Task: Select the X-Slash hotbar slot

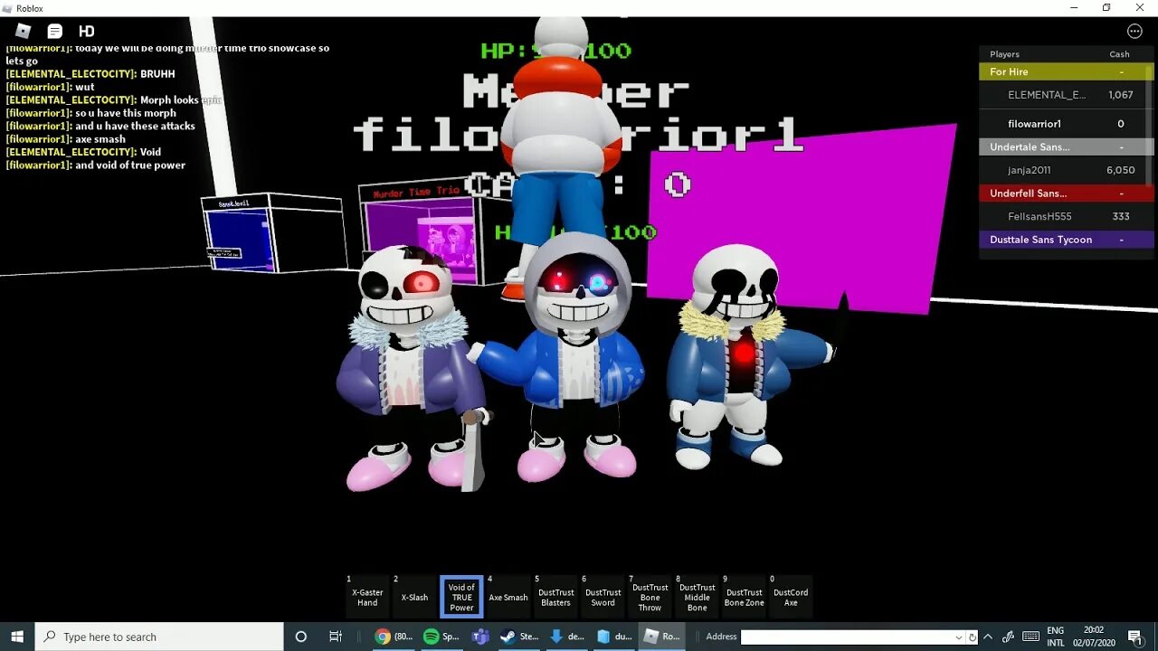Action: (x=414, y=597)
